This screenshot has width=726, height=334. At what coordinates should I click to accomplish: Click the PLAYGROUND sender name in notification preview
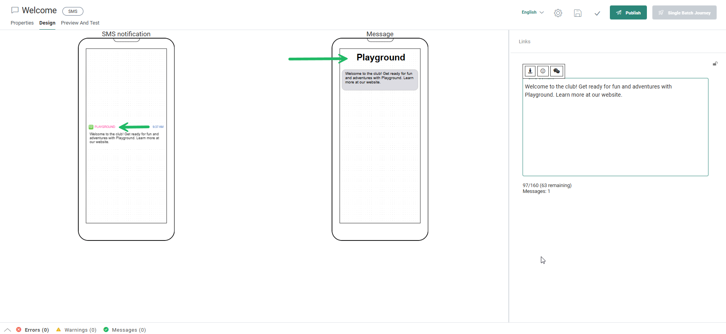pyautogui.click(x=105, y=127)
